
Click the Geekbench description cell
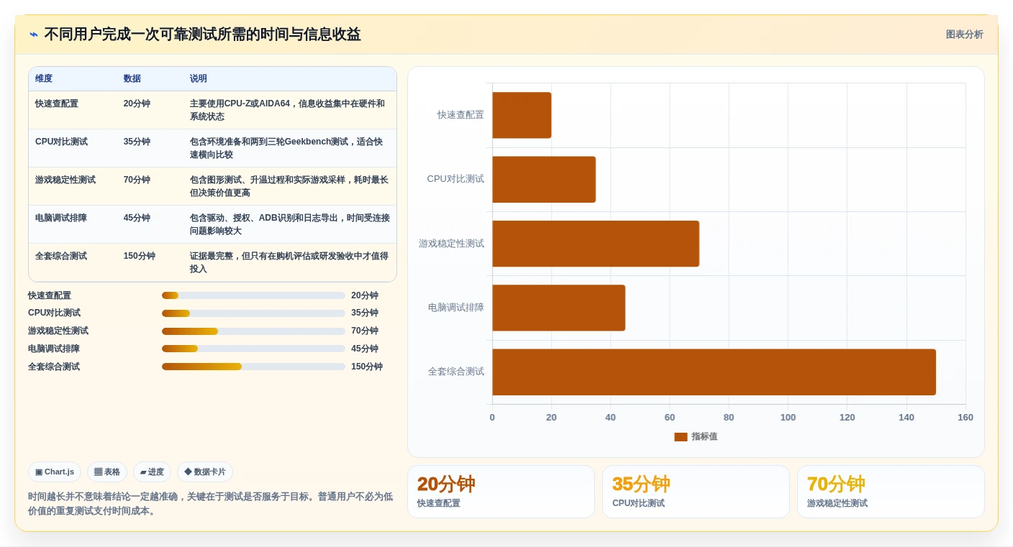click(289, 148)
